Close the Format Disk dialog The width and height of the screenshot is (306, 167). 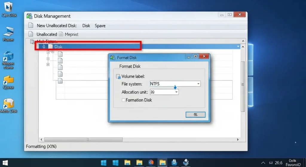pos(204,56)
